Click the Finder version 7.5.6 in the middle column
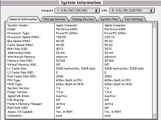Screen dimensions: 161x120 coord(59,92)
